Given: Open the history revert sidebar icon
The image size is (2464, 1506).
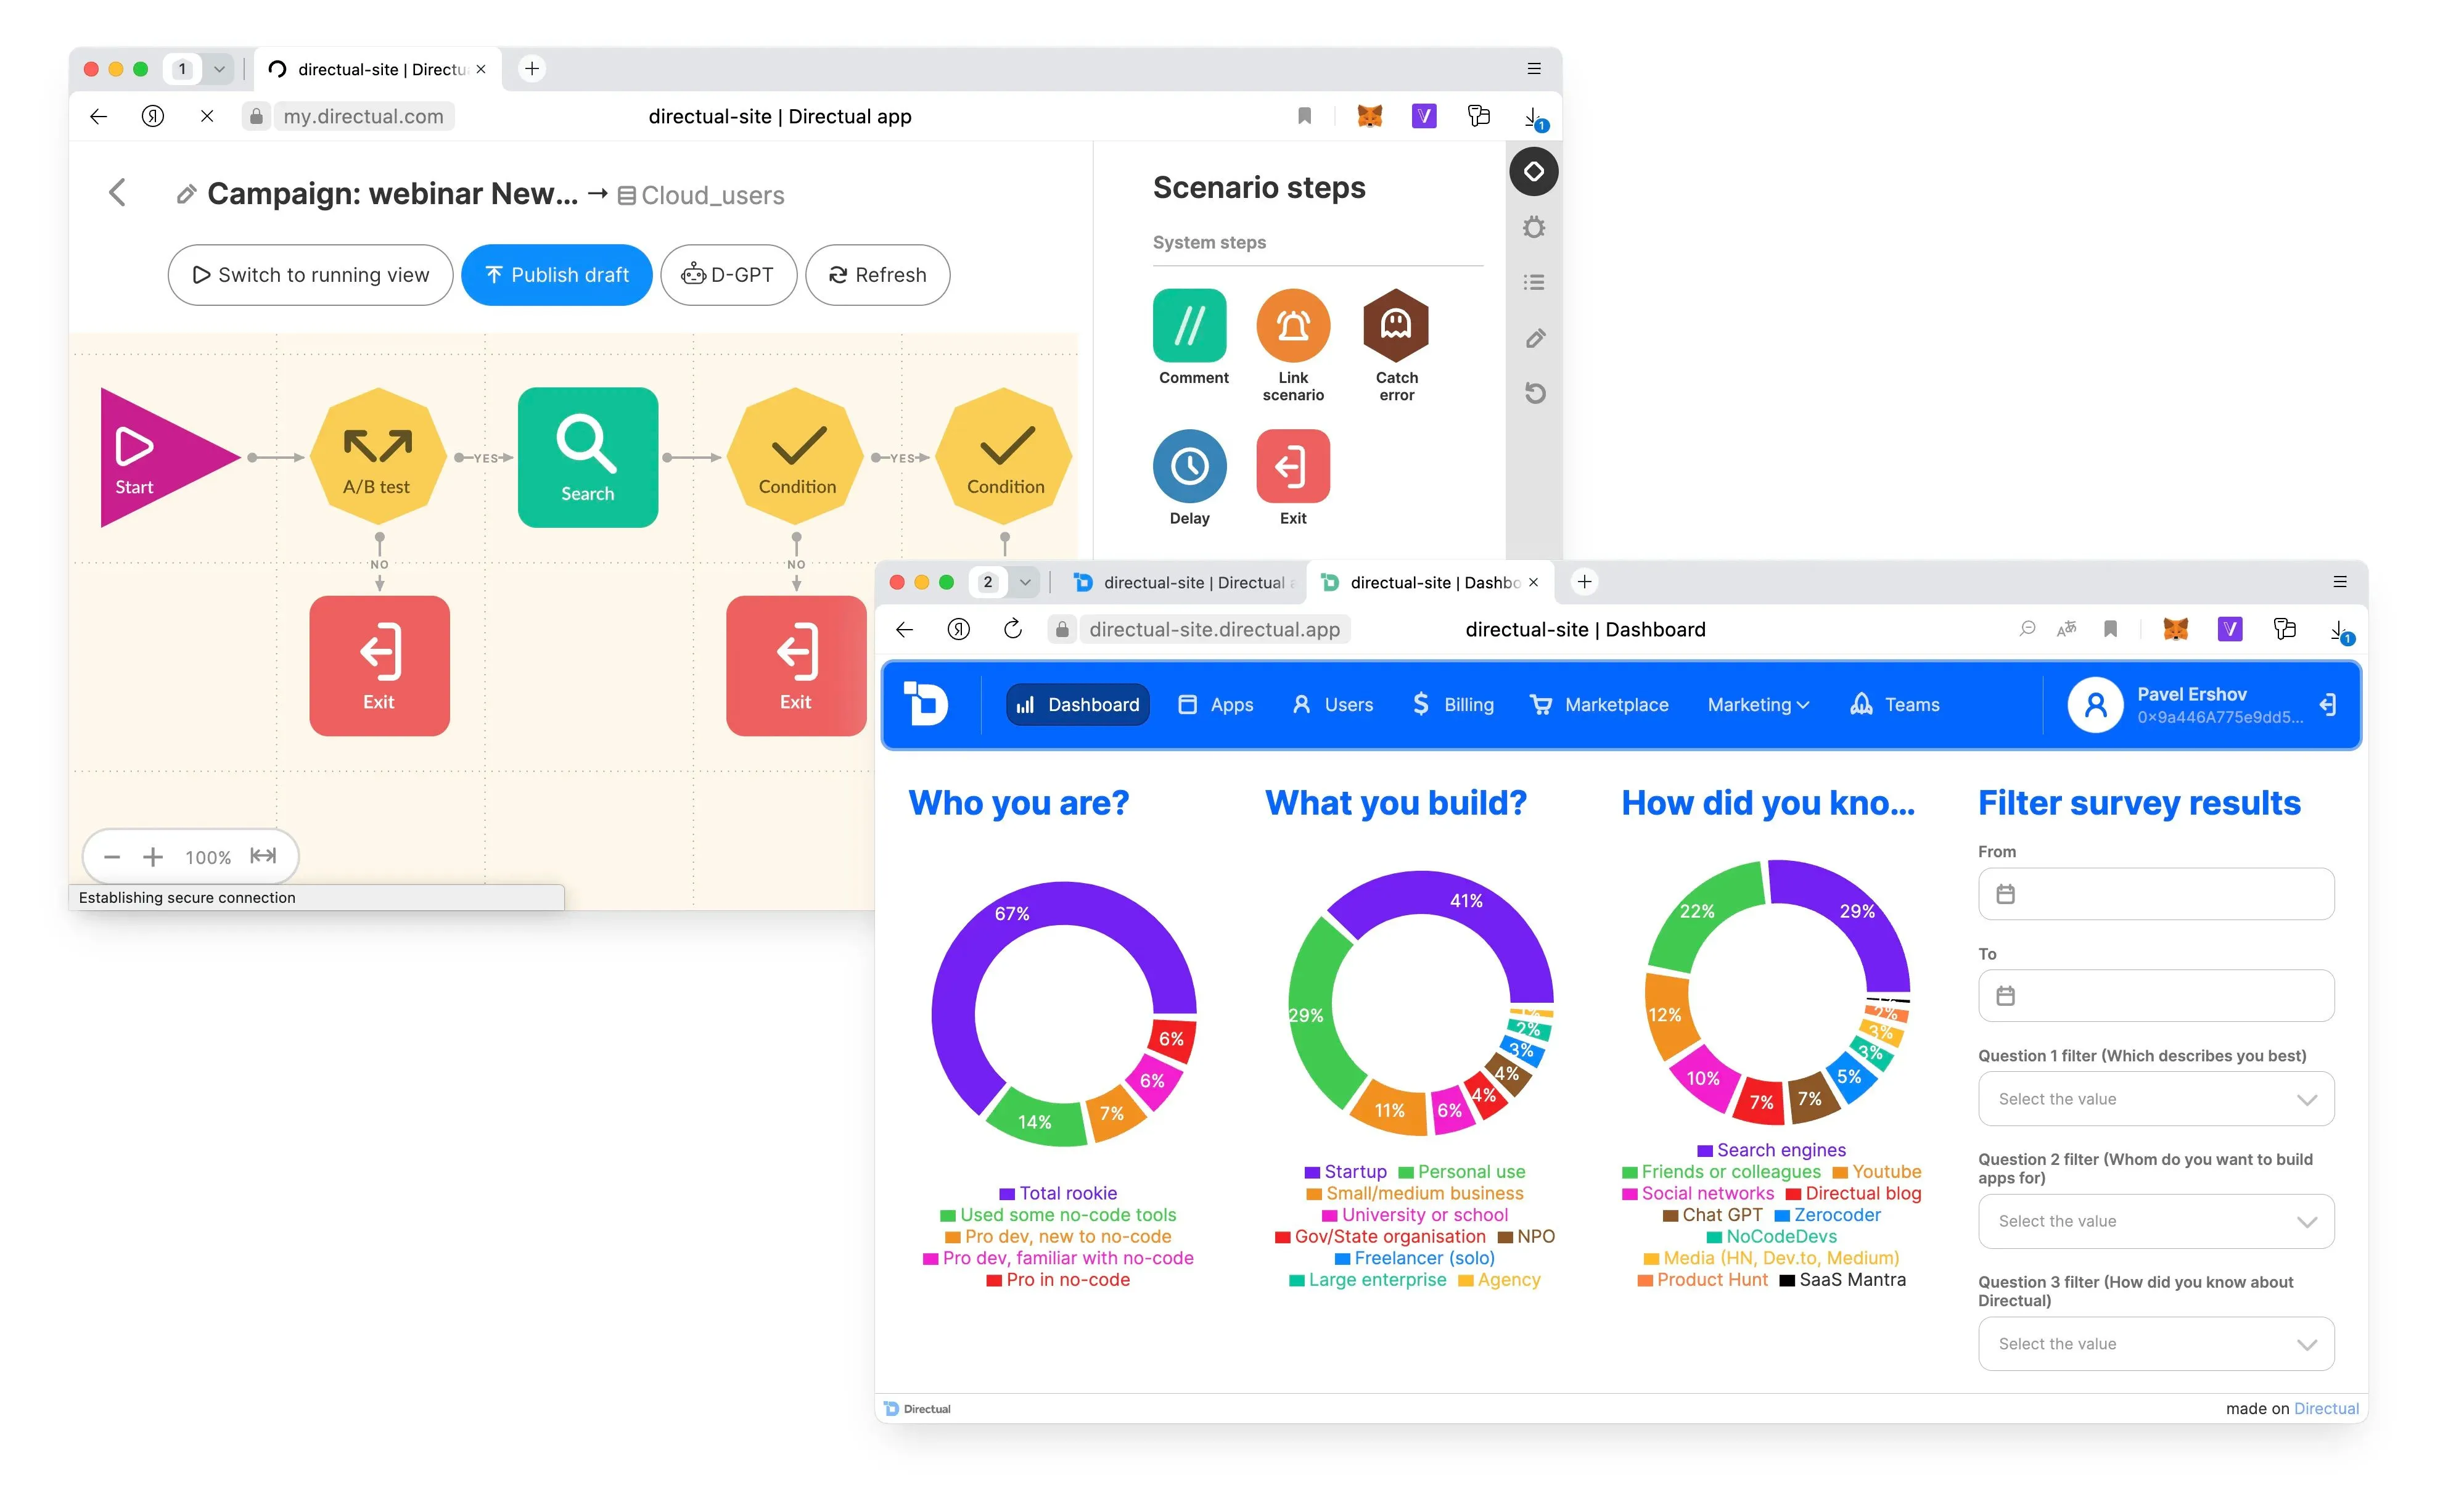Looking at the screenshot, I should pyautogui.click(x=1534, y=393).
